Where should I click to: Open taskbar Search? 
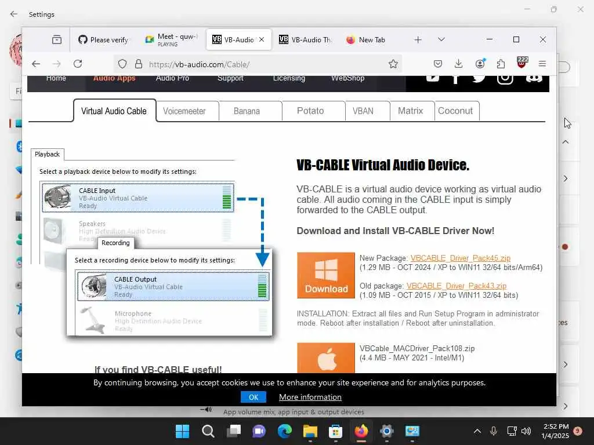click(x=208, y=431)
